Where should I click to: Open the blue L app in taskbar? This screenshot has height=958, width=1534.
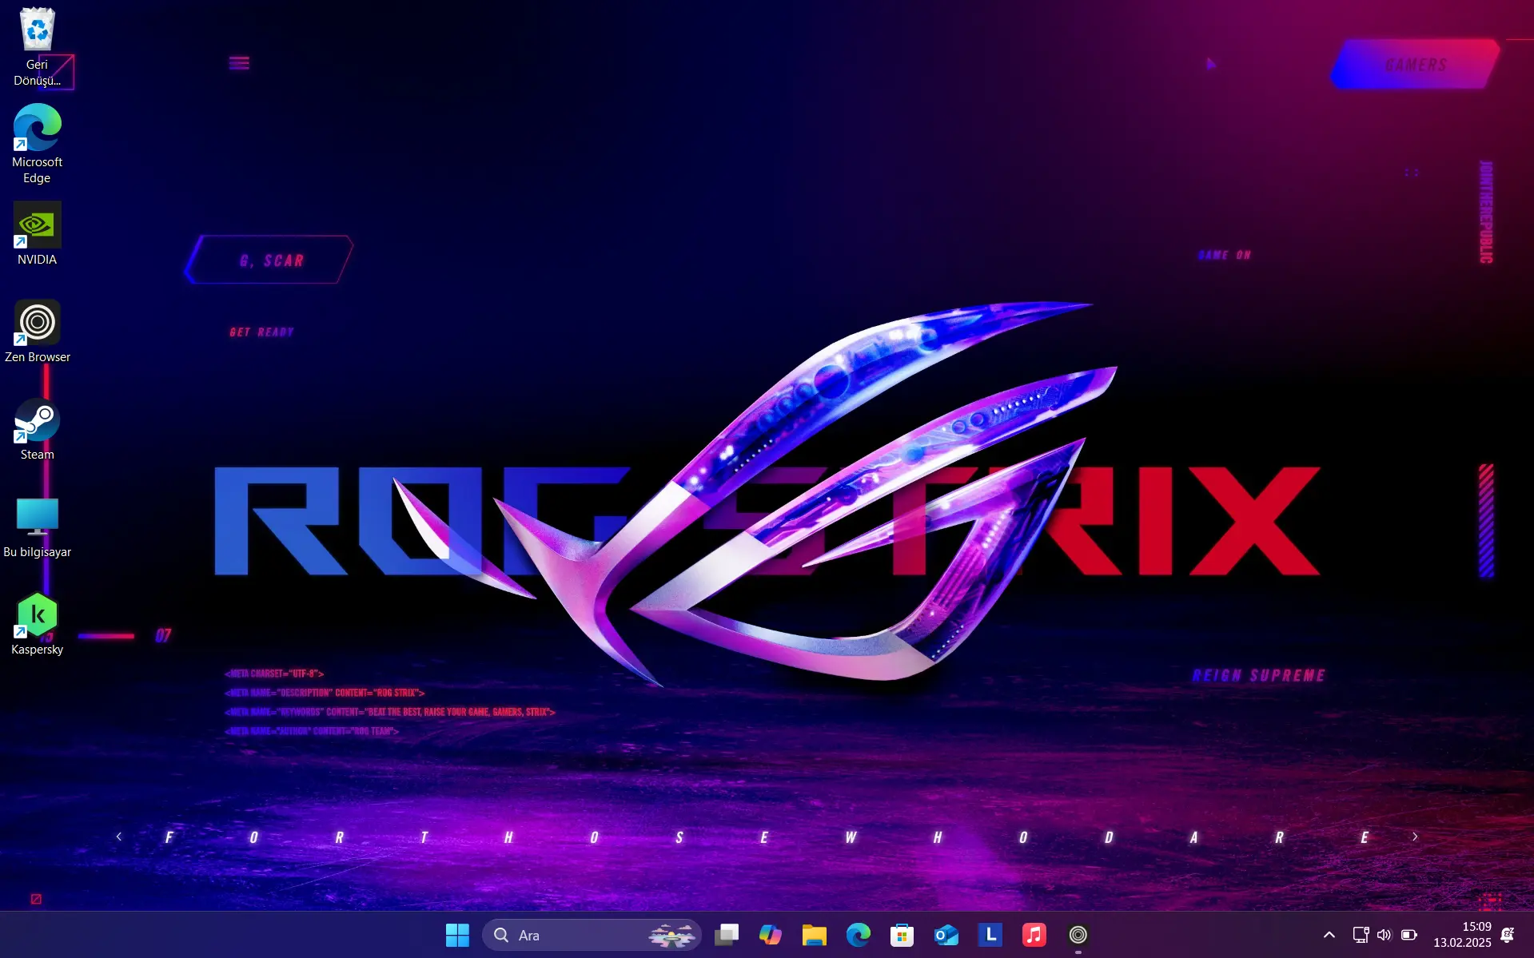pyautogui.click(x=990, y=935)
